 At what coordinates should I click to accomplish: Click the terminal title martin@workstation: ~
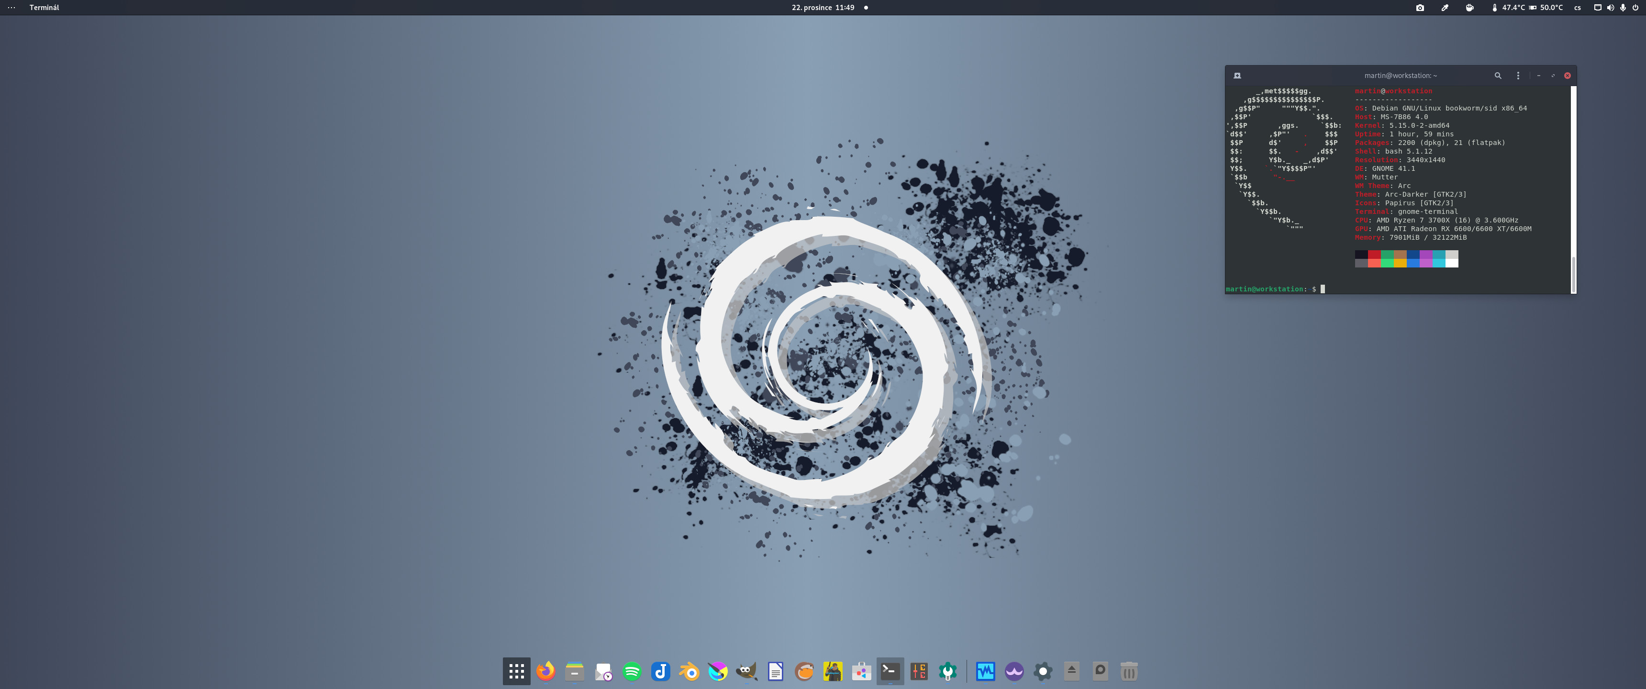coord(1401,76)
